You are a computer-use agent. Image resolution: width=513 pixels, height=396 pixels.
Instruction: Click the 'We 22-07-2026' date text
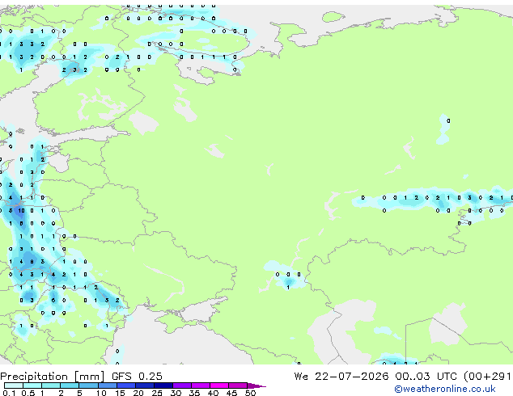coord(341,376)
